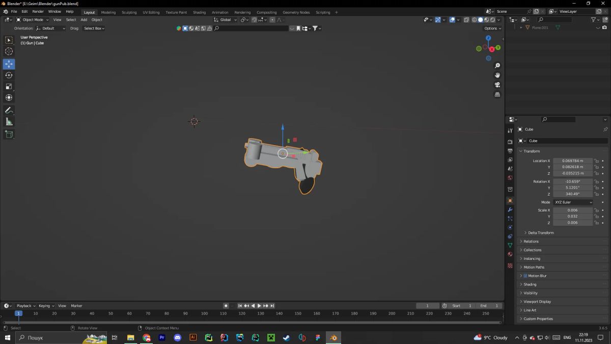
Task: Open World properties tab
Action: tap(510, 178)
